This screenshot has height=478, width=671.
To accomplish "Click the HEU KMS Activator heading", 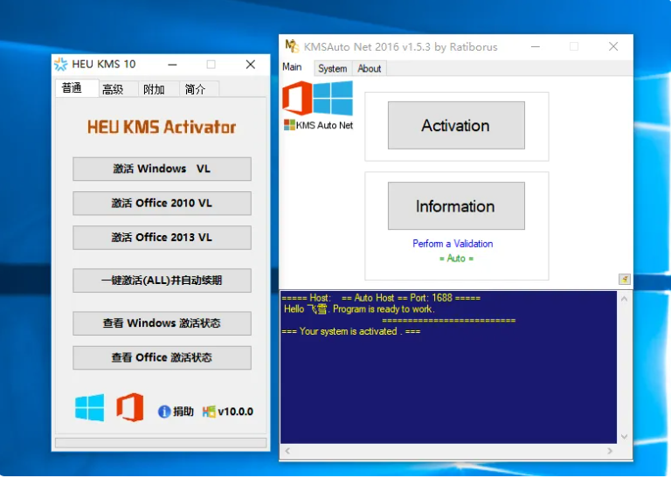I will pyautogui.click(x=162, y=127).
